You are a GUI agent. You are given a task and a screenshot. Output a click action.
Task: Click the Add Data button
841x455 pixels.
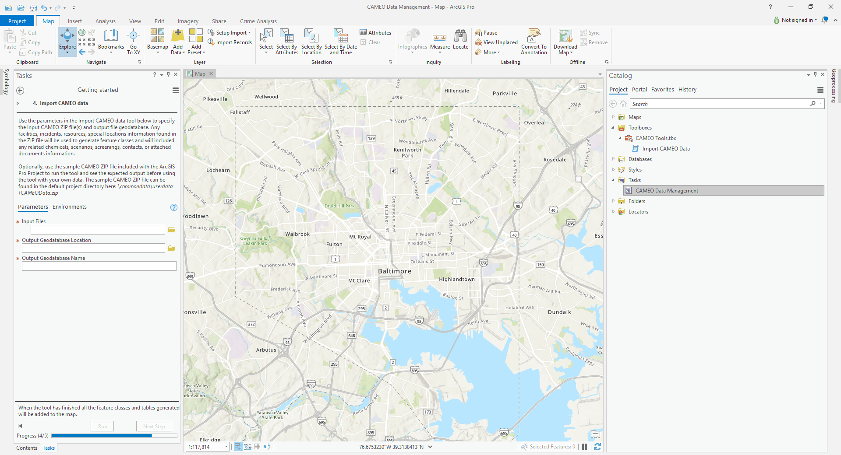[x=177, y=42]
